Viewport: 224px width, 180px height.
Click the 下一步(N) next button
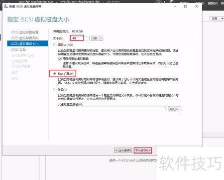143,151
